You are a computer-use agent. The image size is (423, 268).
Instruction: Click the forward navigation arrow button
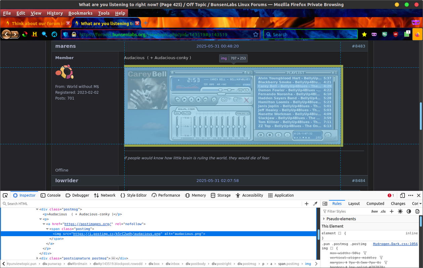15,34
